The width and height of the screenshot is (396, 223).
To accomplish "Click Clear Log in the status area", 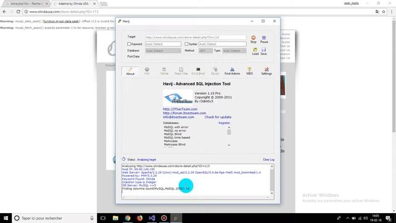I will point(269,160).
